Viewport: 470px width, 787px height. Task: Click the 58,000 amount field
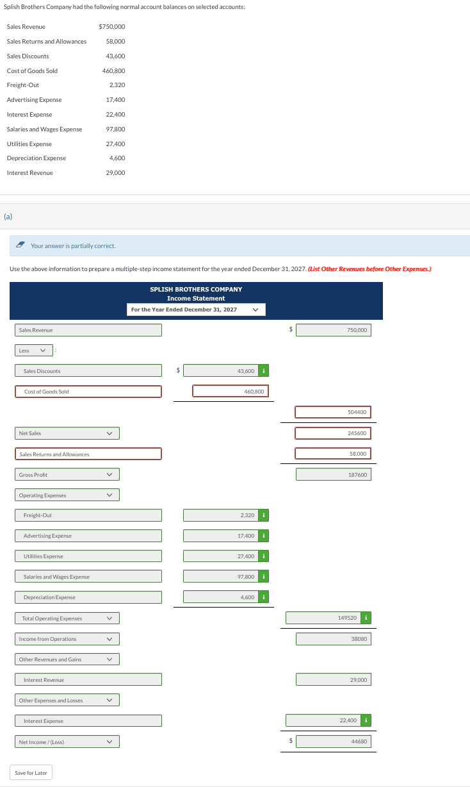pos(333,454)
